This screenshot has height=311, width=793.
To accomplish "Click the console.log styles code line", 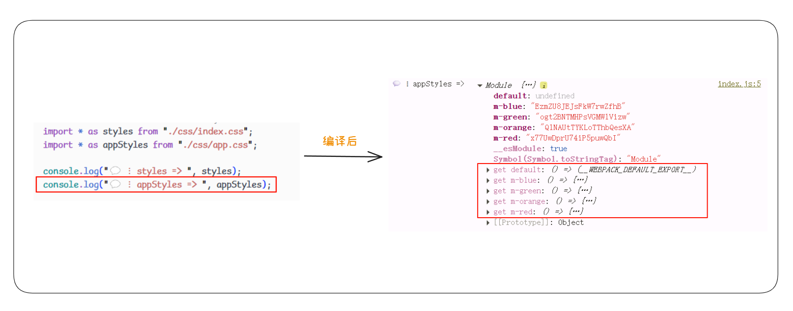I will 142,171.
